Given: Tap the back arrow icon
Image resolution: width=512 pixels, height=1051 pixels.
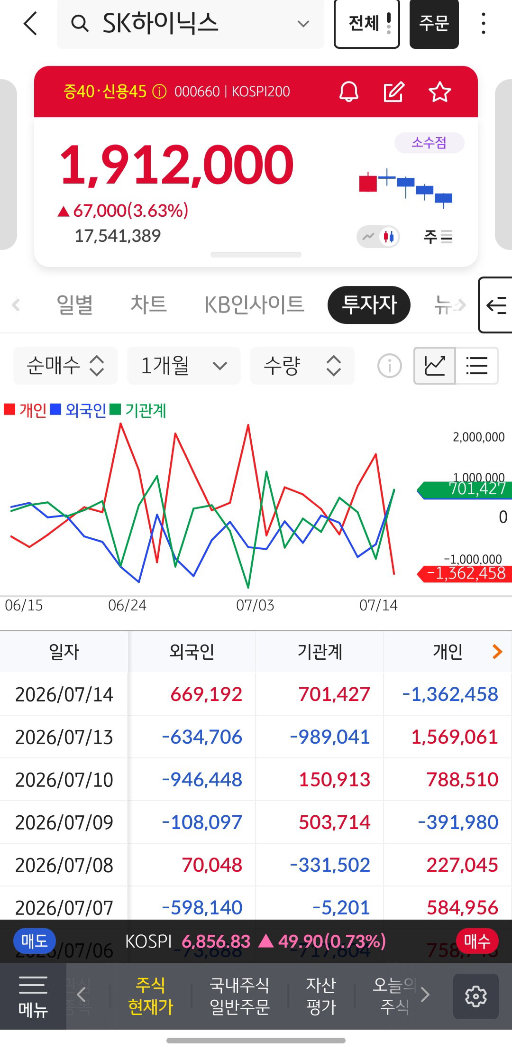Looking at the screenshot, I should pyautogui.click(x=30, y=23).
